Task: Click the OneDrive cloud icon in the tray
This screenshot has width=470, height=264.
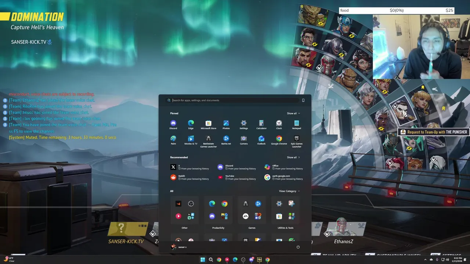Action: pos(431,260)
